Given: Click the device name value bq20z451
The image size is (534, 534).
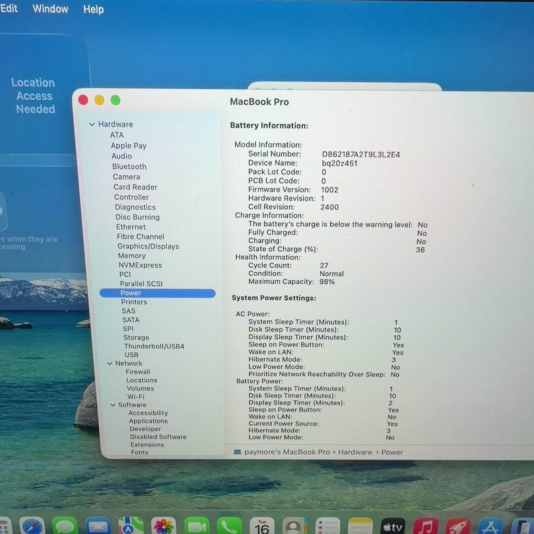Looking at the screenshot, I should 339,163.
